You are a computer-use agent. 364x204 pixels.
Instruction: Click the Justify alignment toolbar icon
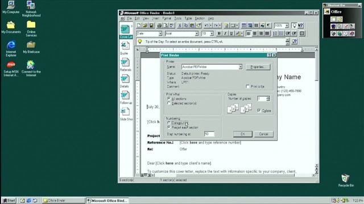point(267,33)
